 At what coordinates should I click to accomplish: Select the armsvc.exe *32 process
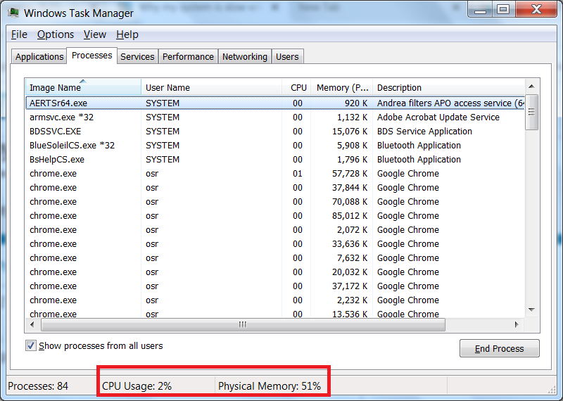[x=275, y=117]
